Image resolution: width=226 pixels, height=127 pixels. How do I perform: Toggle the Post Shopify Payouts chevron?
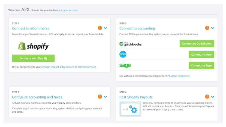[x=213, y=97]
